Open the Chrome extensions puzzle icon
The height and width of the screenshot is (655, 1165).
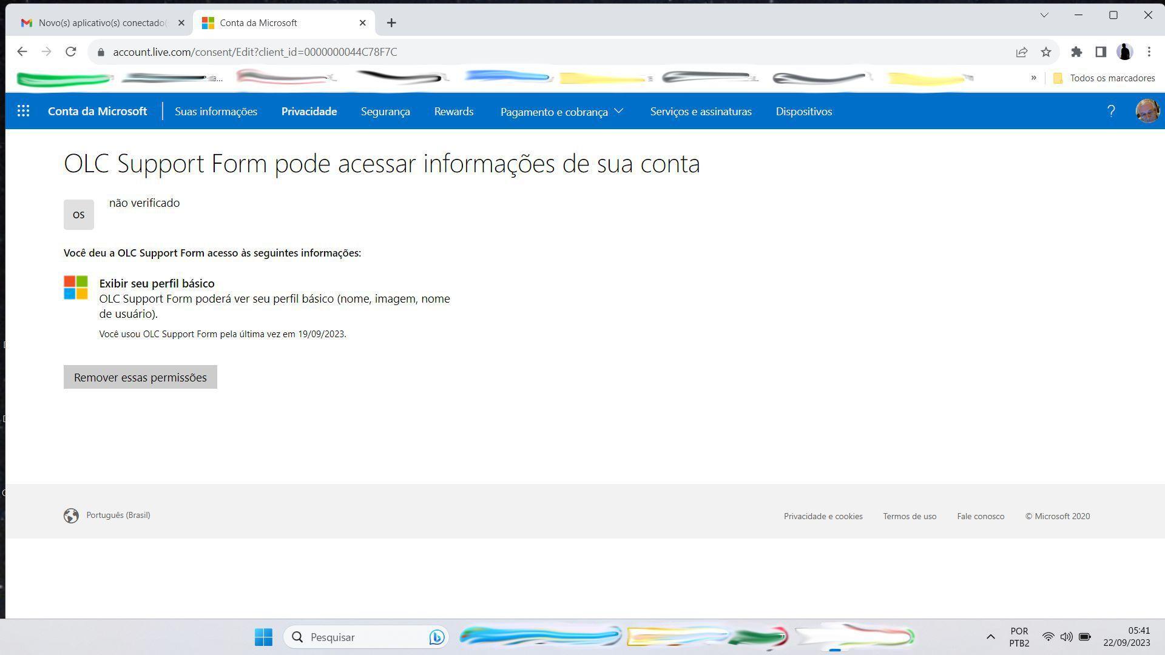tap(1076, 52)
